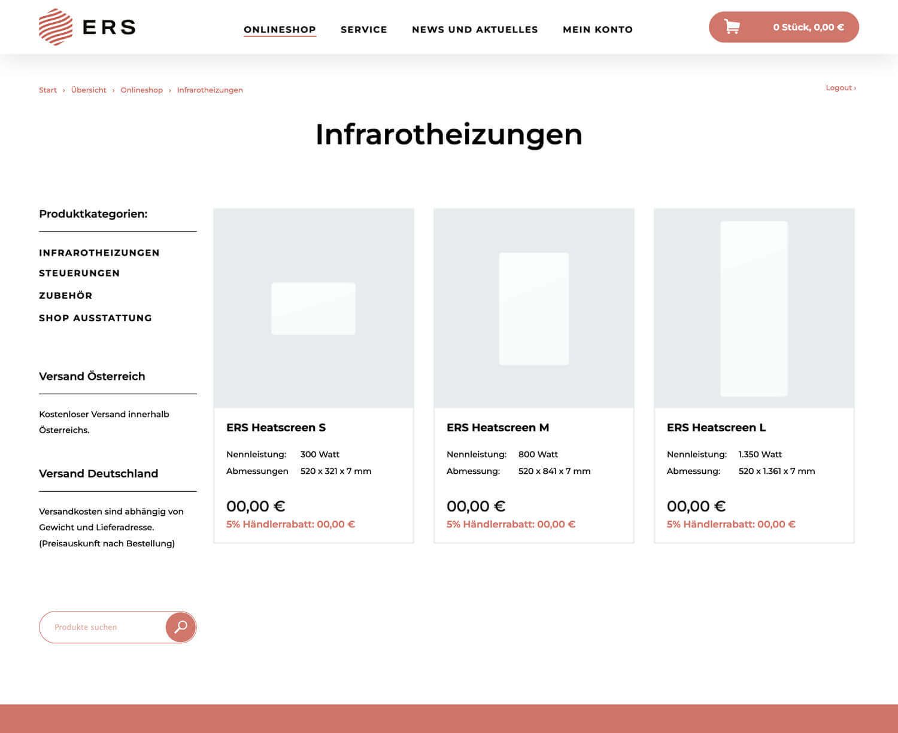Open the ONLINESHOP menu item

[280, 29]
